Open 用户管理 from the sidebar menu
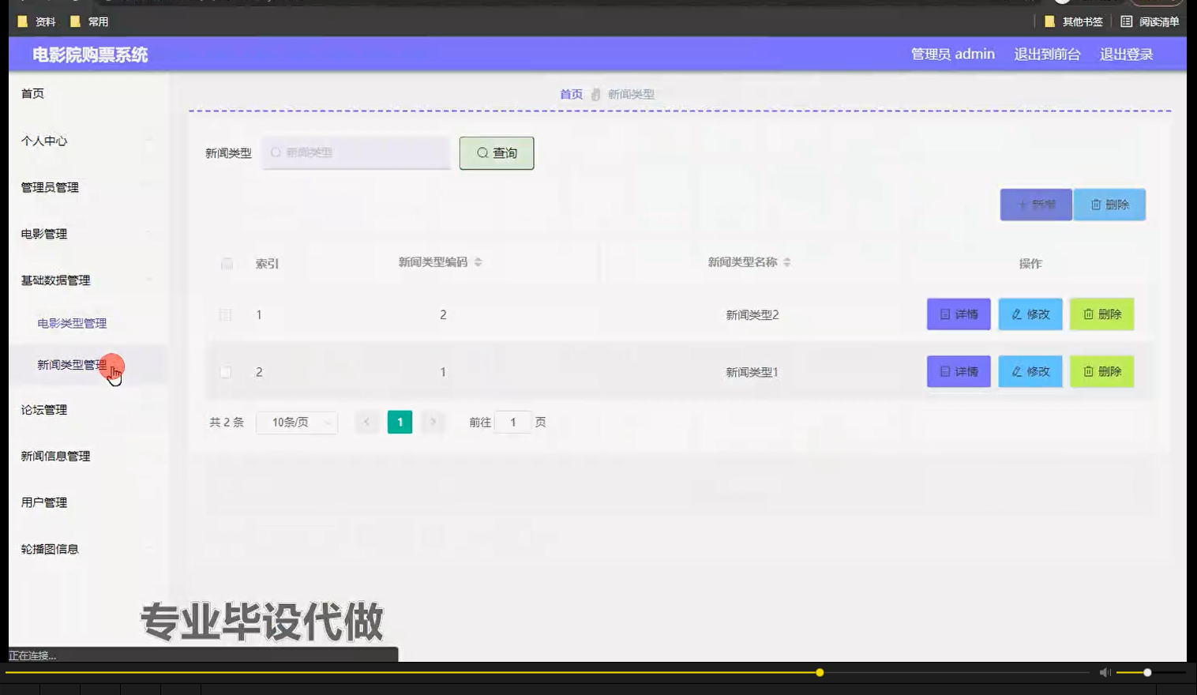Viewport: 1197px width, 695px height. (x=43, y=502)
